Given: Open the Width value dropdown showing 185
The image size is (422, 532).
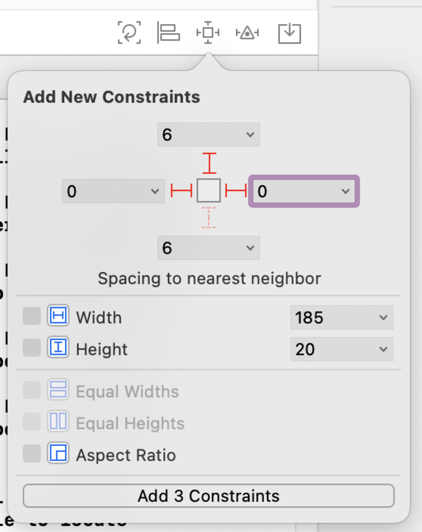Looking at the screenshot, I should 341,317.
